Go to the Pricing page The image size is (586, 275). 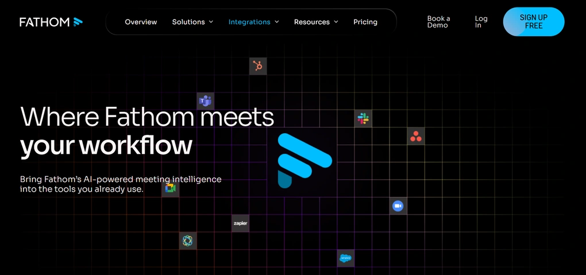(x=365, y=22)
